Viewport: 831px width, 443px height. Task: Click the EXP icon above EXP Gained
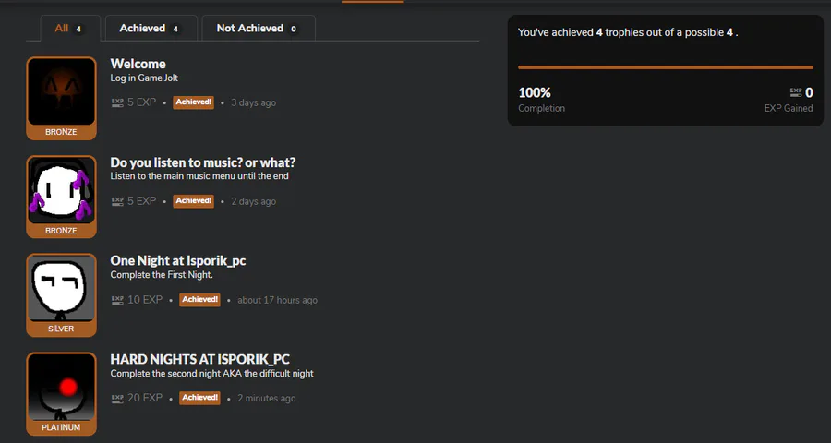pos(796,92)
